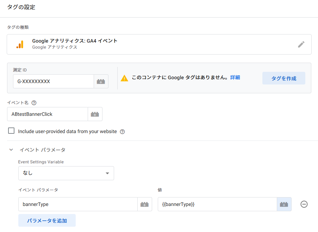The height and width of the screenshot is (232, 318).
Task: Remove the bannerType parameter row
Action: [x=304, y=204]
